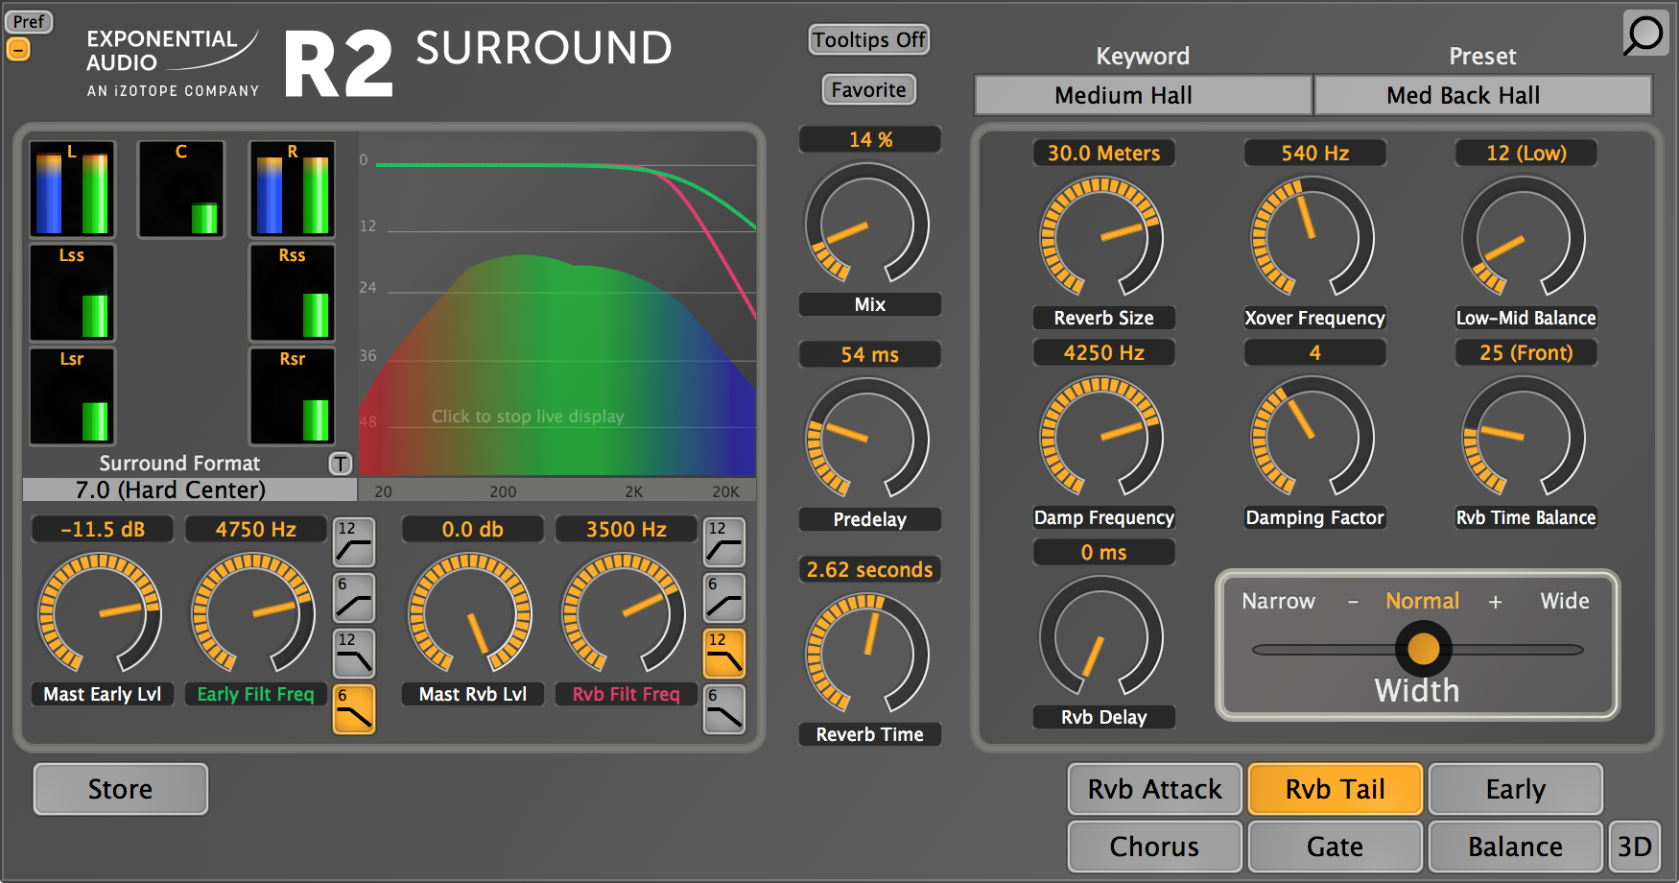Click the T button beside Surround Format
1679x883 pixels.
click(x=341, y=464)
